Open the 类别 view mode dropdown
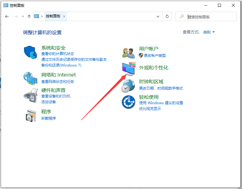 click(x=209, y=32)
